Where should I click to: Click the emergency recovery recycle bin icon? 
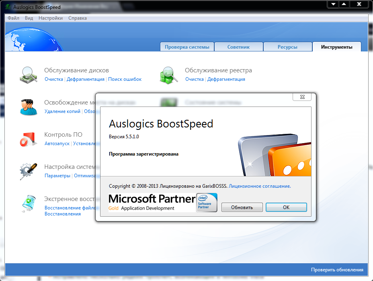[x=29, y=203]
